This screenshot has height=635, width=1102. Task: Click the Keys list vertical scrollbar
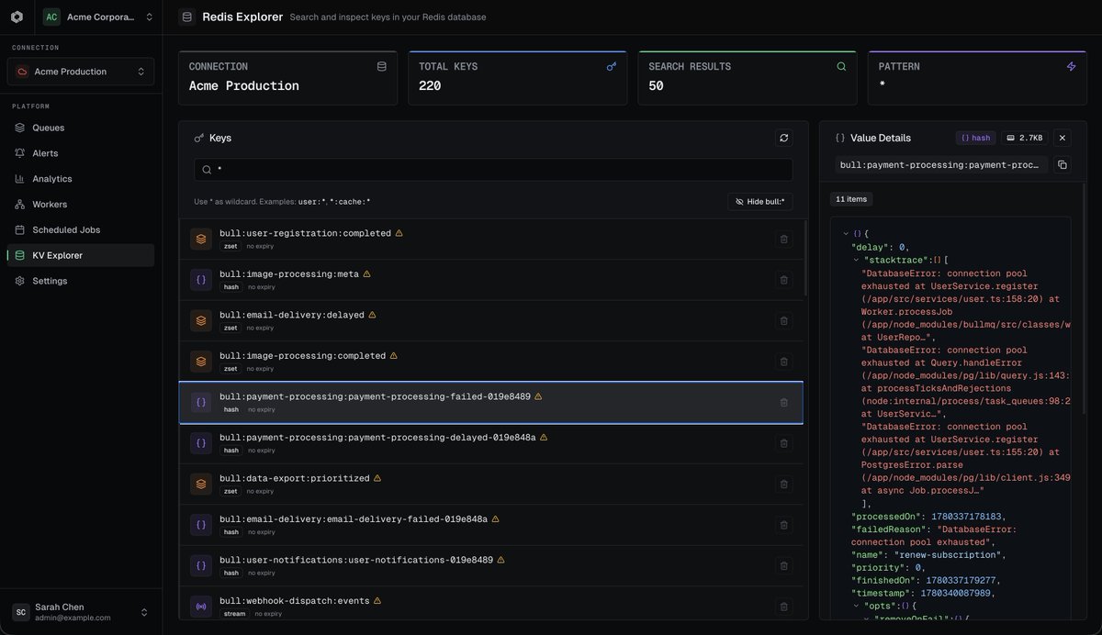805,260
